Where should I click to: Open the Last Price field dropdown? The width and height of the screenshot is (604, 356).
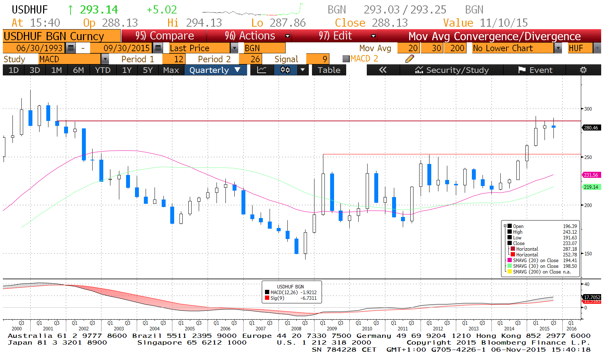click(234, 48)
